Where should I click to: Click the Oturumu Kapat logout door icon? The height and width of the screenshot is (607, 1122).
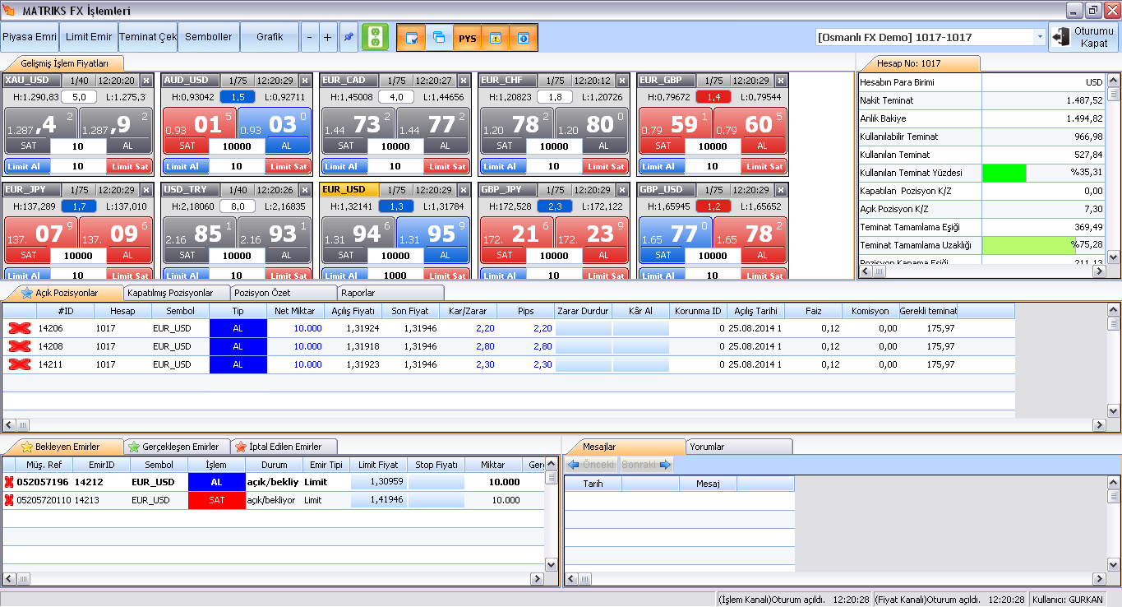[x=1060, y=37]
